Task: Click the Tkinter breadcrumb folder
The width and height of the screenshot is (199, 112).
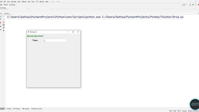Action: (x=6, y=5)
